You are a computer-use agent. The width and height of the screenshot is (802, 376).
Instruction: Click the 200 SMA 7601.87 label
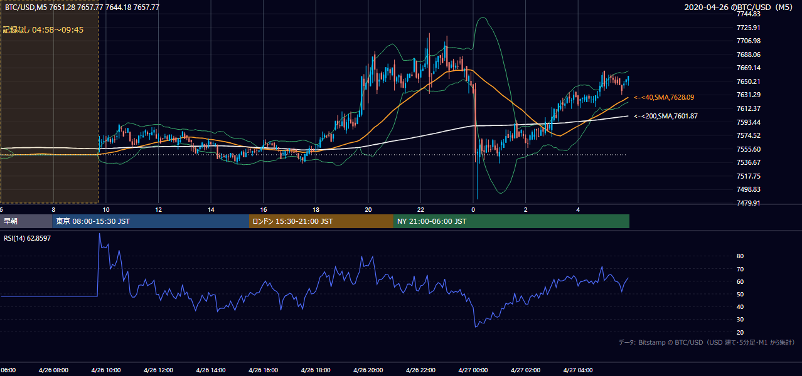[666, 116]
